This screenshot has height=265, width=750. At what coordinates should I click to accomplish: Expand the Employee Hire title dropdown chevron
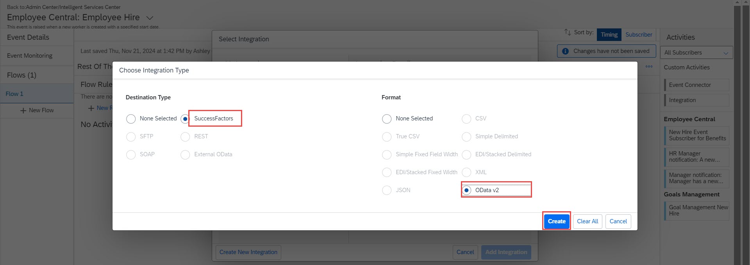pos(150,18)
